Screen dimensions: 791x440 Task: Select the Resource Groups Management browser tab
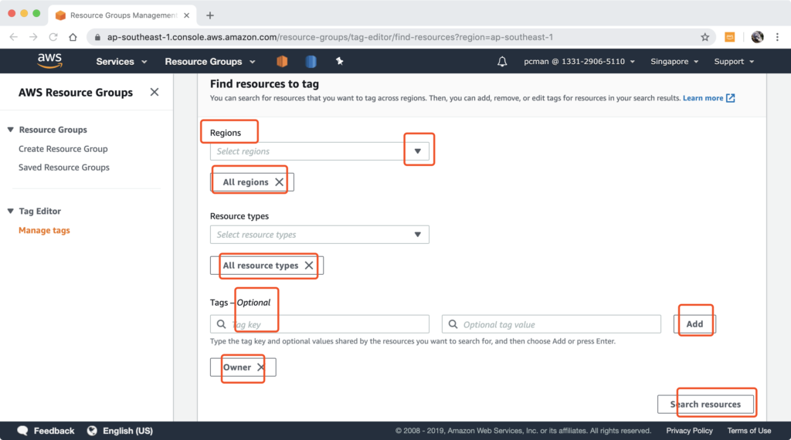[x=123, y=15]
